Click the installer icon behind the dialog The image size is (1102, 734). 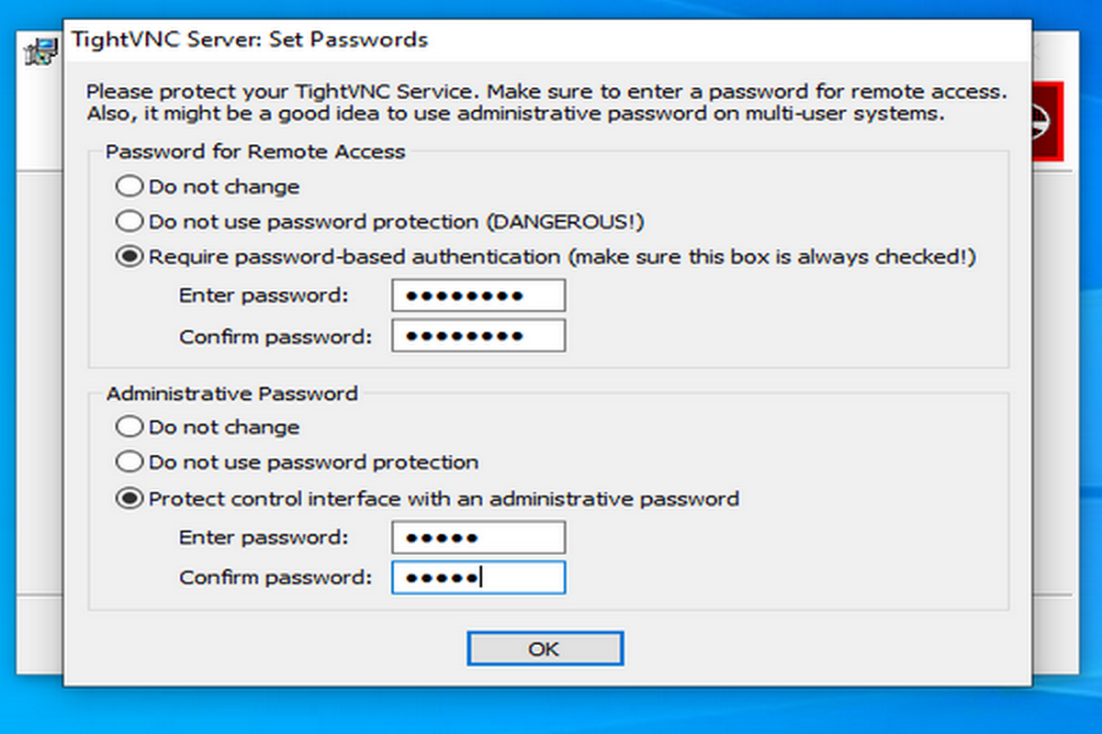click(39, 52)
